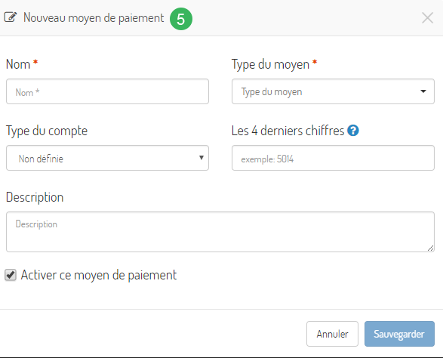Image resolution: width=443 pixels, height=358 pixels.
Task: Click the caret arrow of Type du moyen
Action: coord(423,91)
